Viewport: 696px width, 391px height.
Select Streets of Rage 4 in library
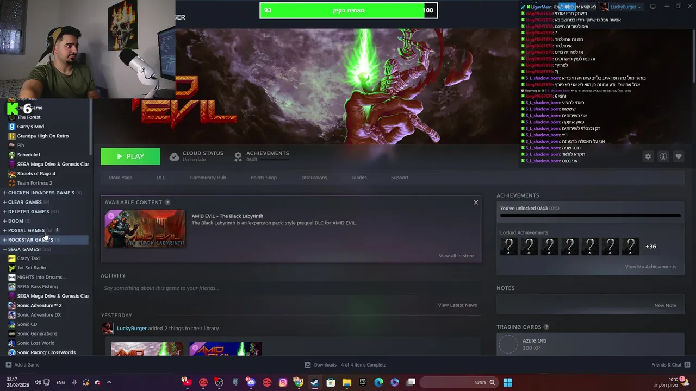pos(36,174)
